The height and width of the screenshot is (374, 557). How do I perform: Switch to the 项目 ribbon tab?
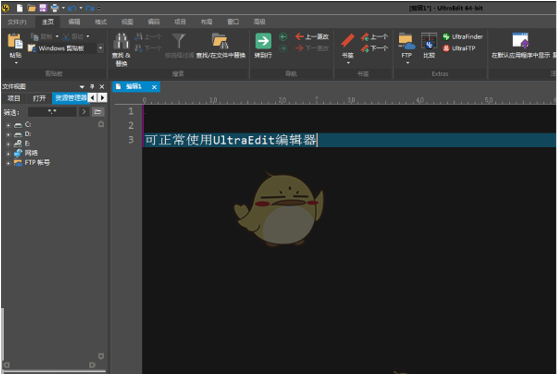(180, 22)
